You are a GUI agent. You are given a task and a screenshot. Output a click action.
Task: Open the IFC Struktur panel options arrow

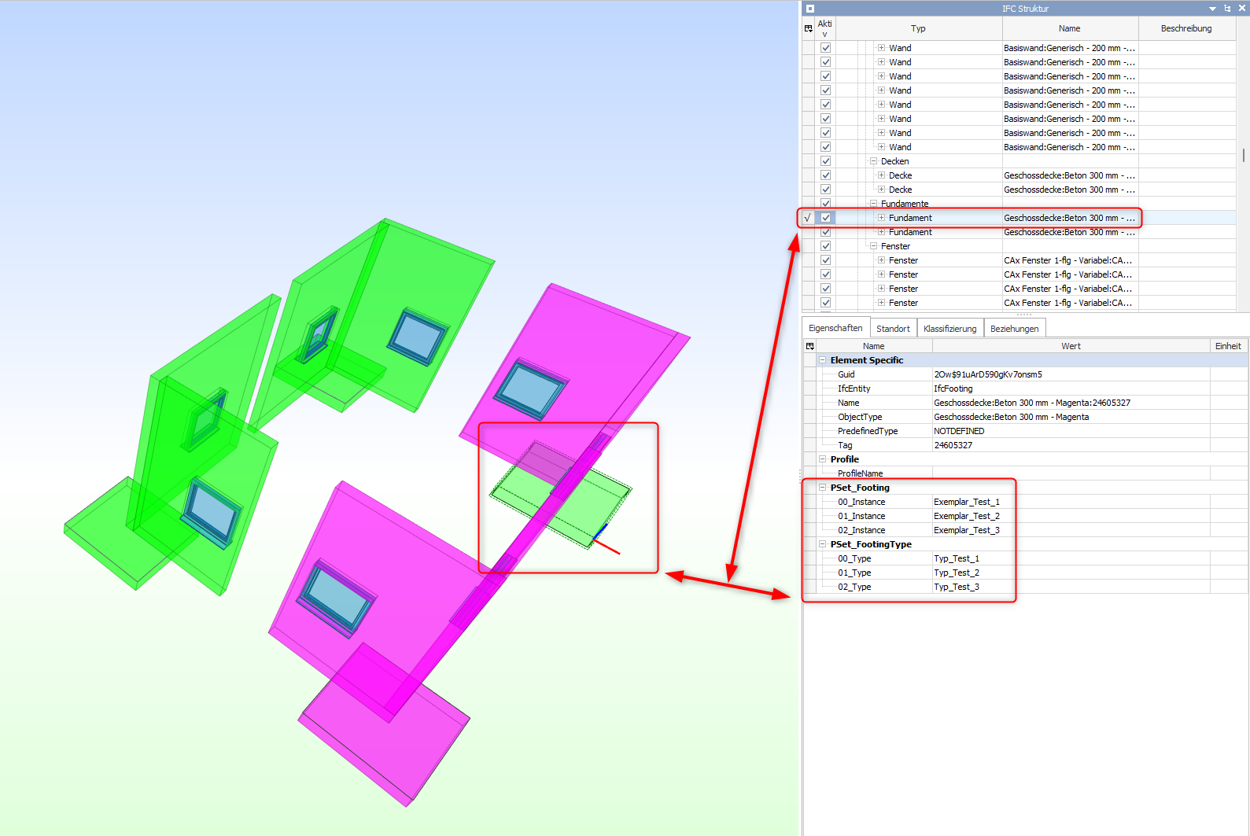click(1212, 9)
